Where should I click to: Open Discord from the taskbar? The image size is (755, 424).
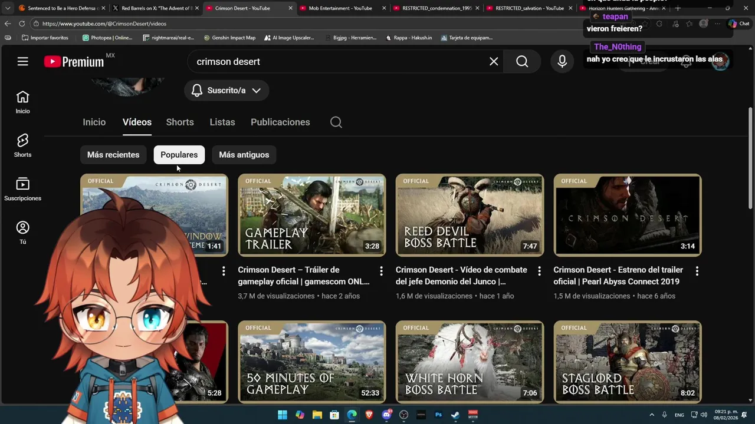pyautogui.click(x=387, y=415)
